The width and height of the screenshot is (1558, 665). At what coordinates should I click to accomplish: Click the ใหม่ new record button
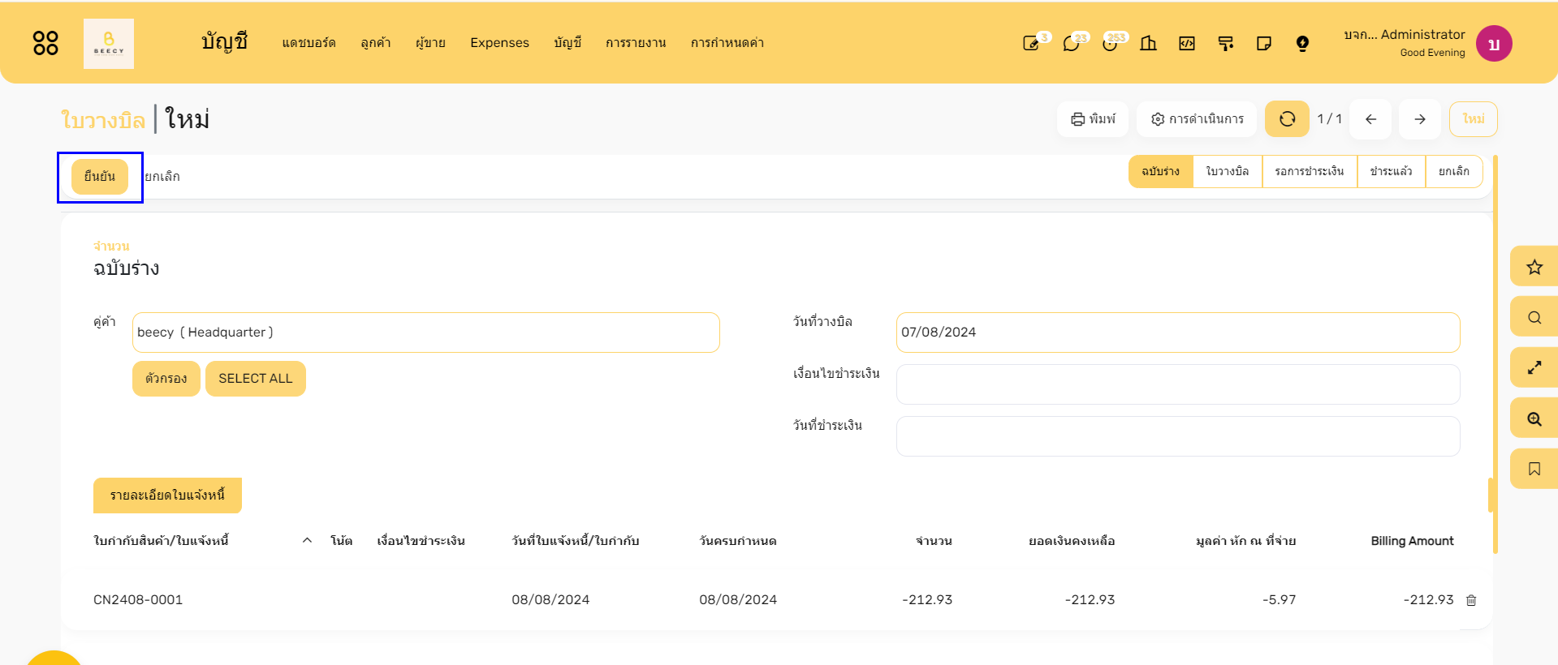click(1474, 119)
